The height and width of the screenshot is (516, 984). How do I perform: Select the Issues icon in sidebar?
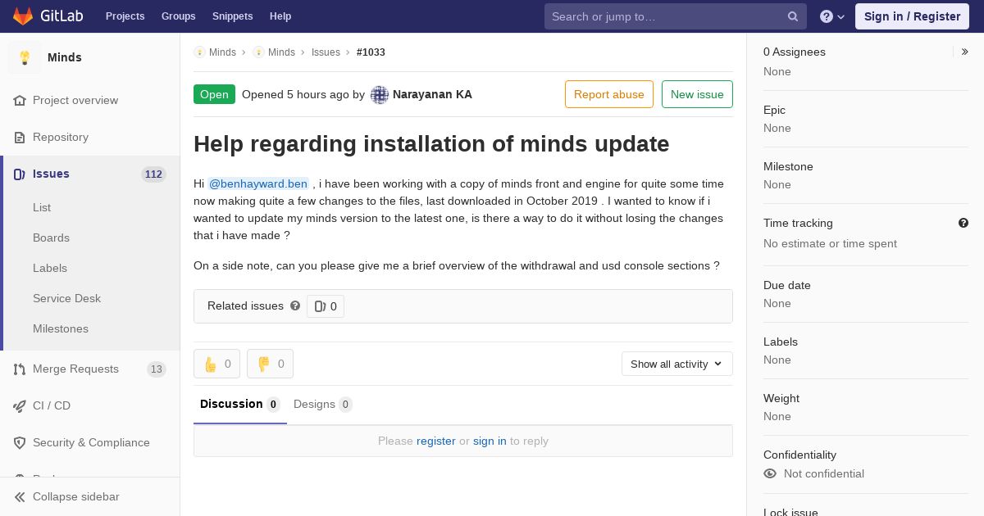coord(20,174)
